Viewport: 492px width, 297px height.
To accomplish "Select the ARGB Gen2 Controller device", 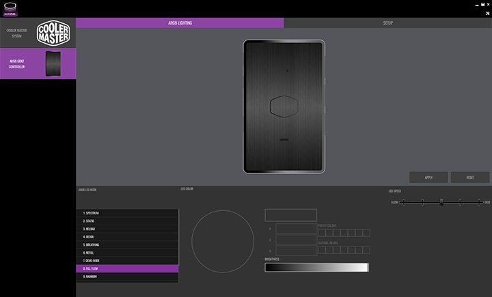I will 38,63.
